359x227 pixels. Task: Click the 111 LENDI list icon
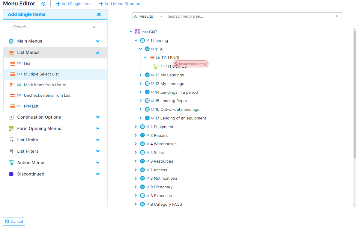(152, 57)
